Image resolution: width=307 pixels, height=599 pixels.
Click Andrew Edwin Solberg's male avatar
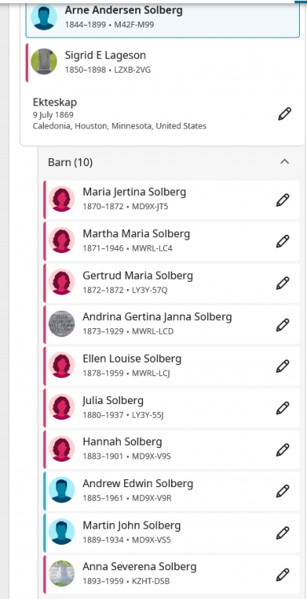click(62, 490)
